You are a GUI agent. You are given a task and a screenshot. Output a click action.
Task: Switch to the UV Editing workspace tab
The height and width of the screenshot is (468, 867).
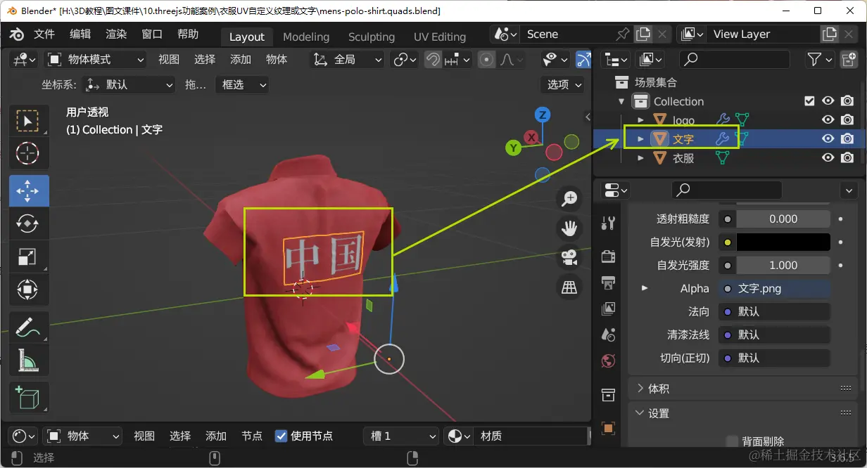[x=439, y=37]
